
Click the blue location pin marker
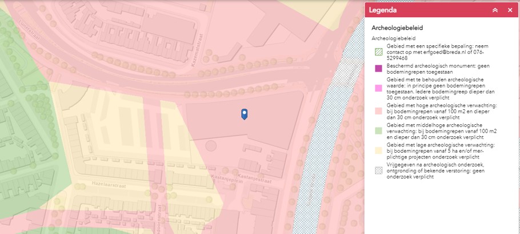pyautogui.click(x=245, y=114)
